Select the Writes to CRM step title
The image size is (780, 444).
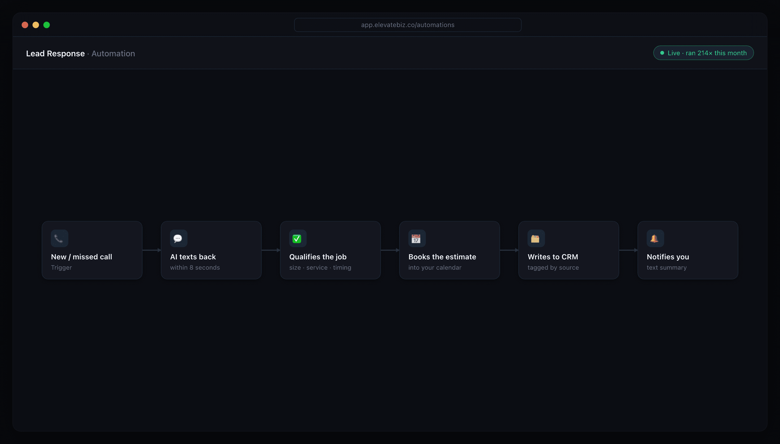552,257
